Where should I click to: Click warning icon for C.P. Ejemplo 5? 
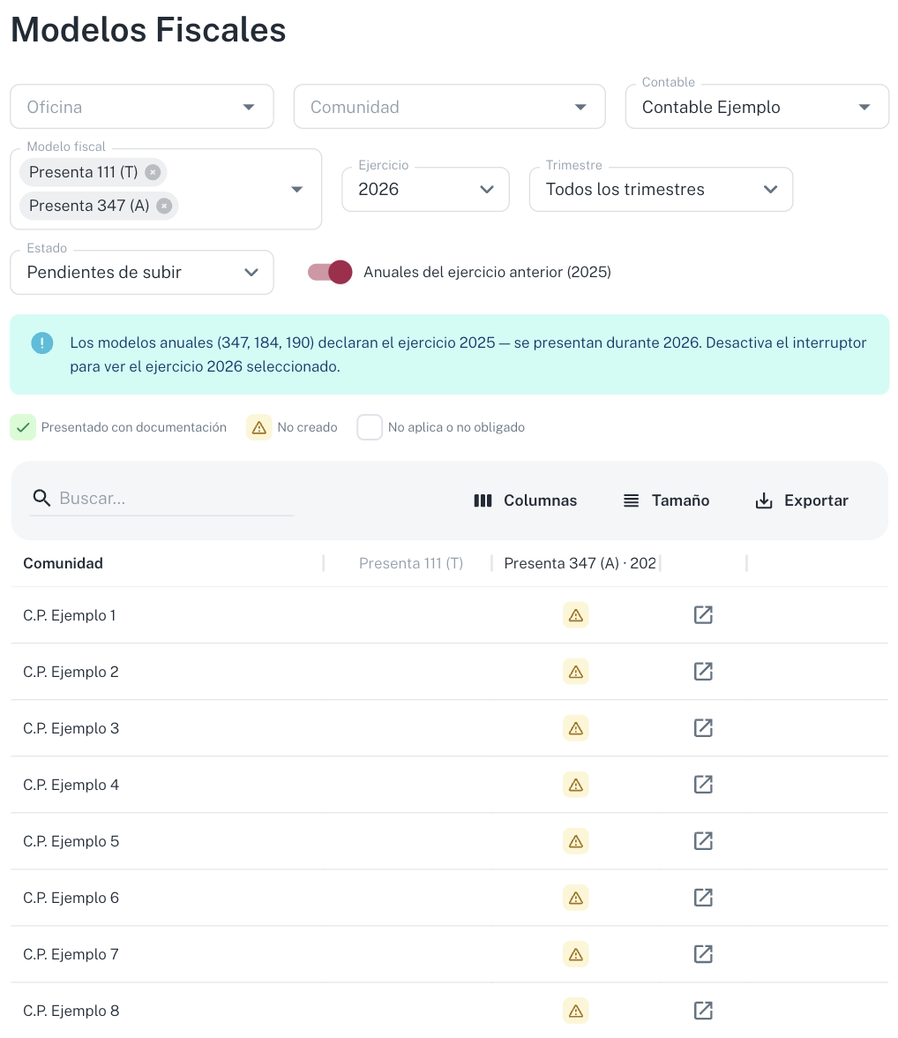click(576, 840)
